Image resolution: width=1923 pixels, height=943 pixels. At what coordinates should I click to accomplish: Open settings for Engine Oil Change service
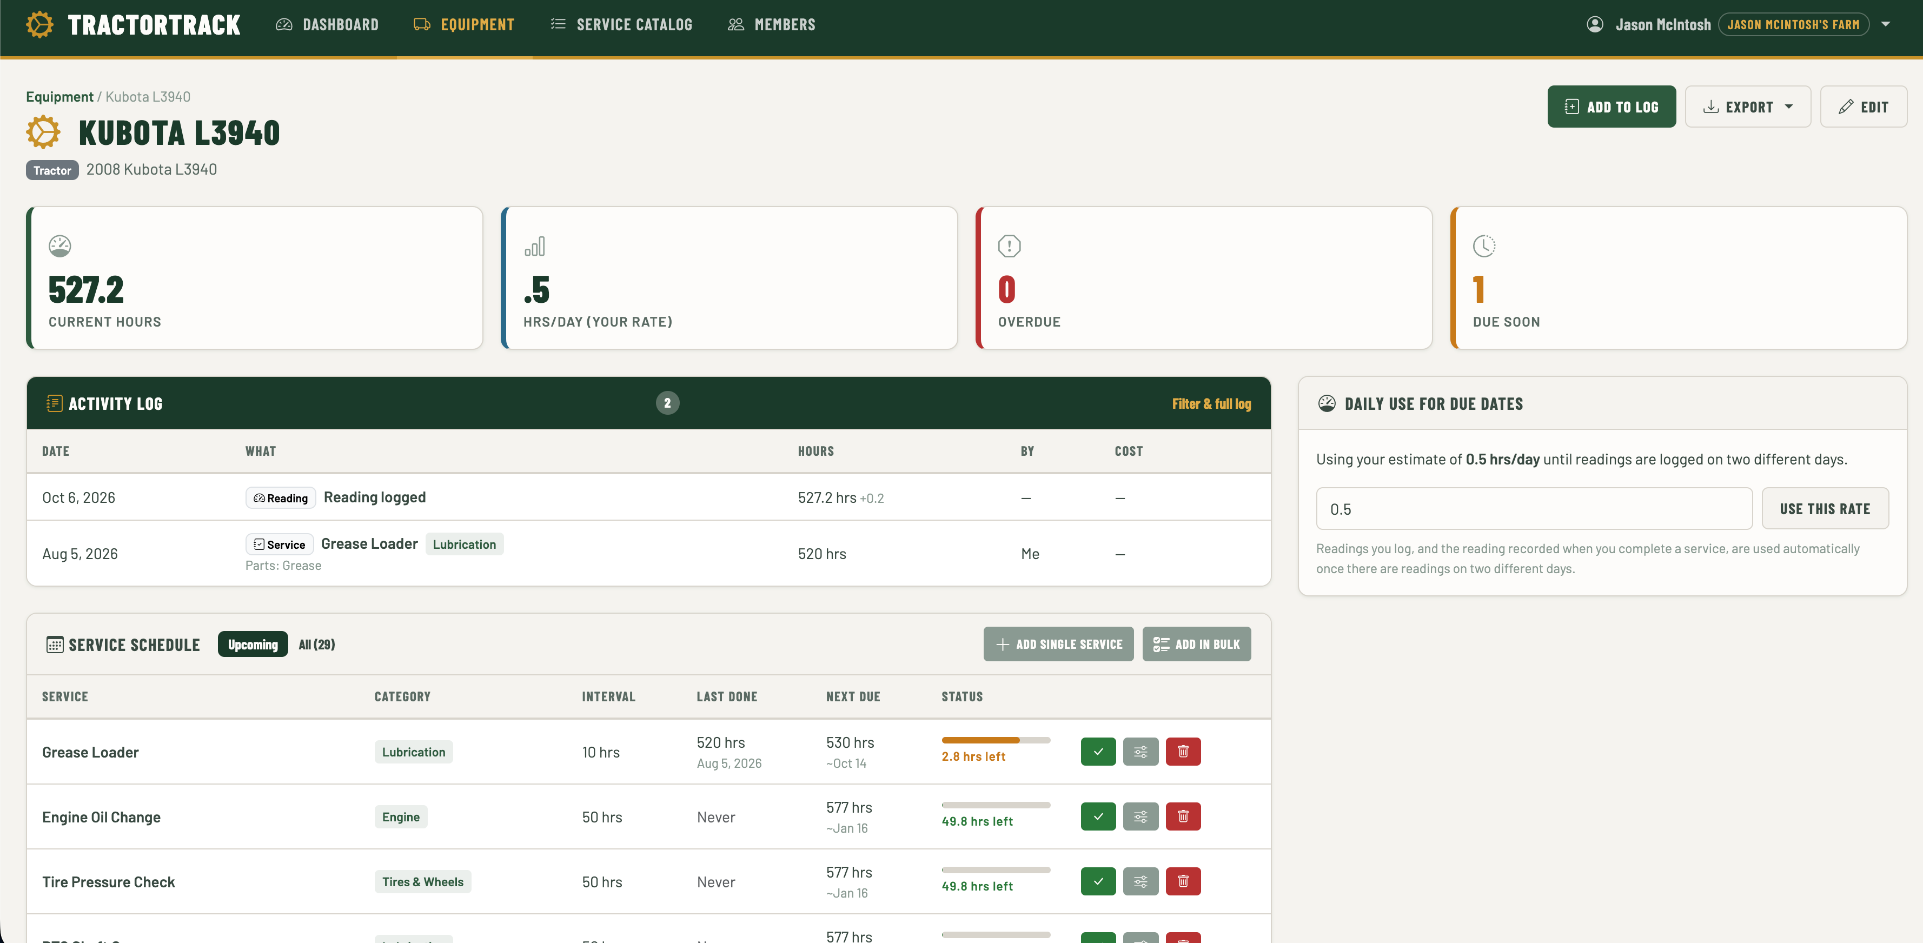(1140, 817)
